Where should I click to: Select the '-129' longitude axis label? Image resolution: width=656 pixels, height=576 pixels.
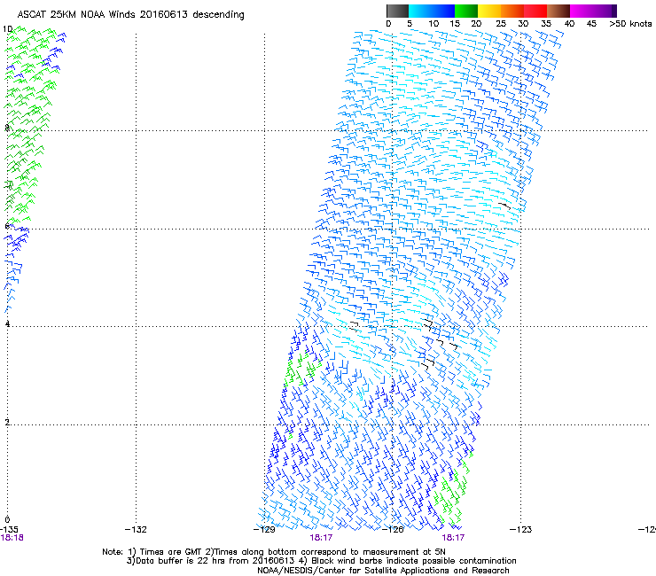[x=264, y=530]
